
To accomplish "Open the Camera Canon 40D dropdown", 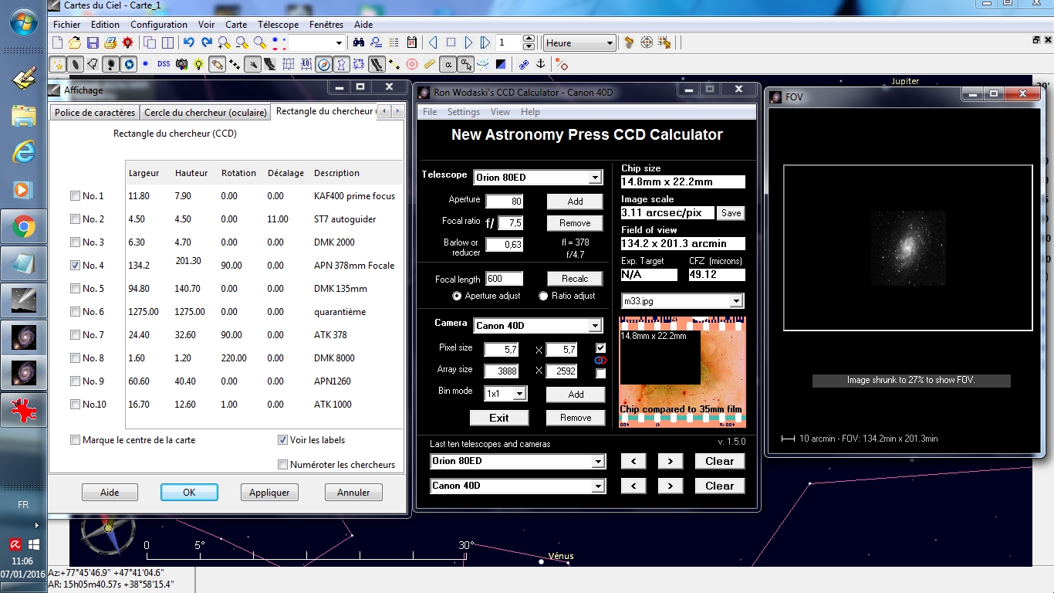I will [595, 326].
